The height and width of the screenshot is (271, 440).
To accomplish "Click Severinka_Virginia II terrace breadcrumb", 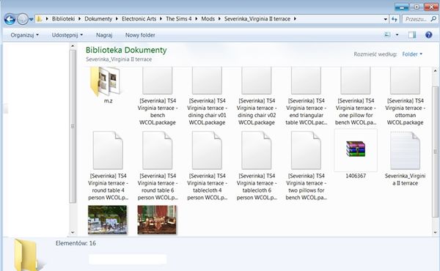I will click(257, 19).
